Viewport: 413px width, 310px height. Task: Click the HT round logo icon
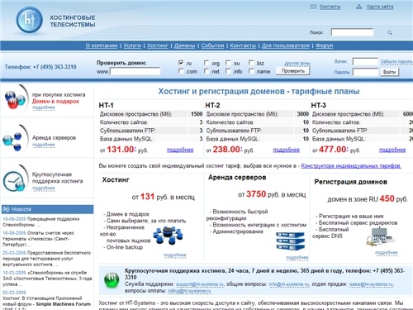click(29, 20)
